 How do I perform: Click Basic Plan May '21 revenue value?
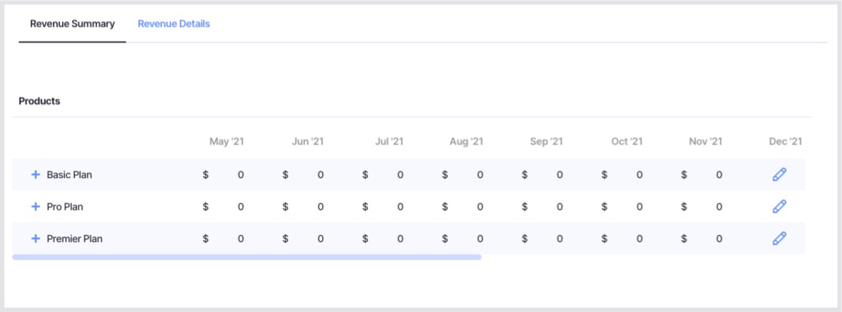(240, 175)
